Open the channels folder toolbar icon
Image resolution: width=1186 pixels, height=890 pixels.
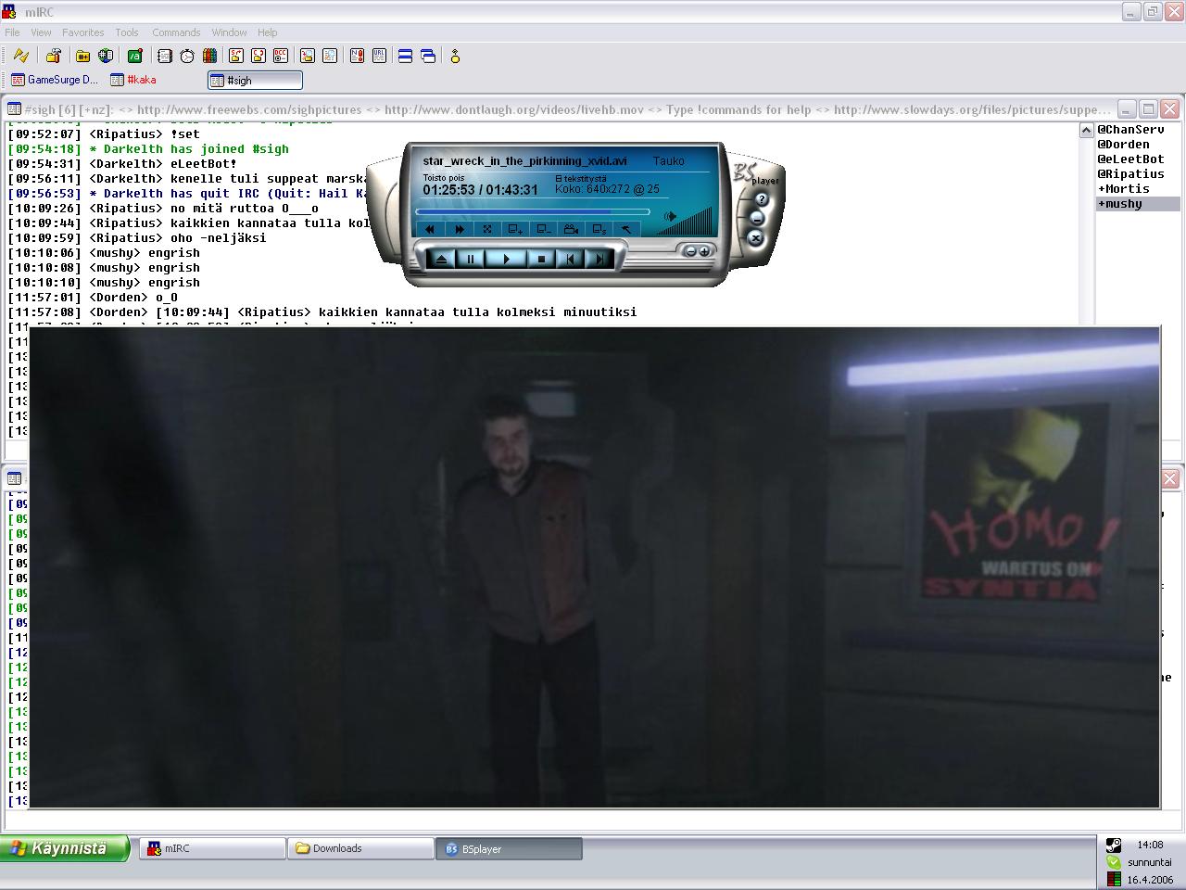click(82, 56)
